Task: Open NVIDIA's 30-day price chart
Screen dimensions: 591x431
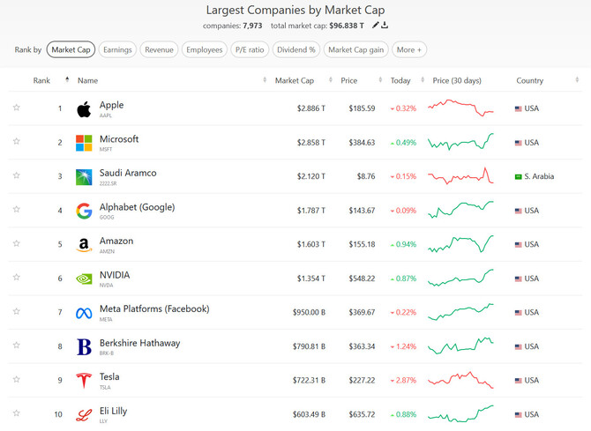Action: point(460,278)
